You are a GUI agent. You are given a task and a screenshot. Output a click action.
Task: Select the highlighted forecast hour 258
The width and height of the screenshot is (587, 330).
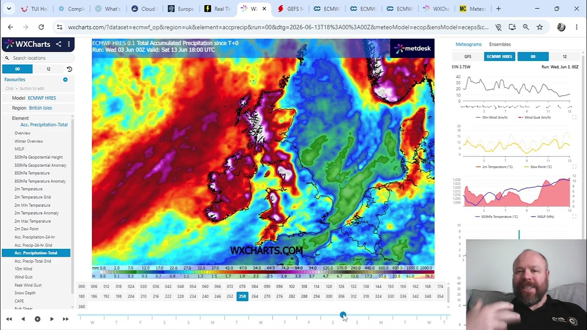[242, 297]
